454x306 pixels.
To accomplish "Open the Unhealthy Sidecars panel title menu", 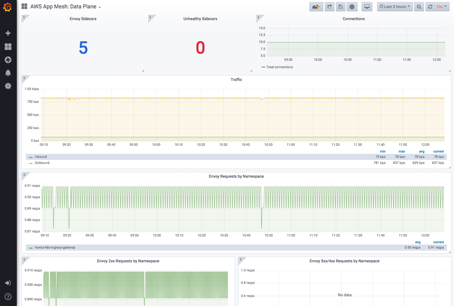I will [x=200, y=19].
